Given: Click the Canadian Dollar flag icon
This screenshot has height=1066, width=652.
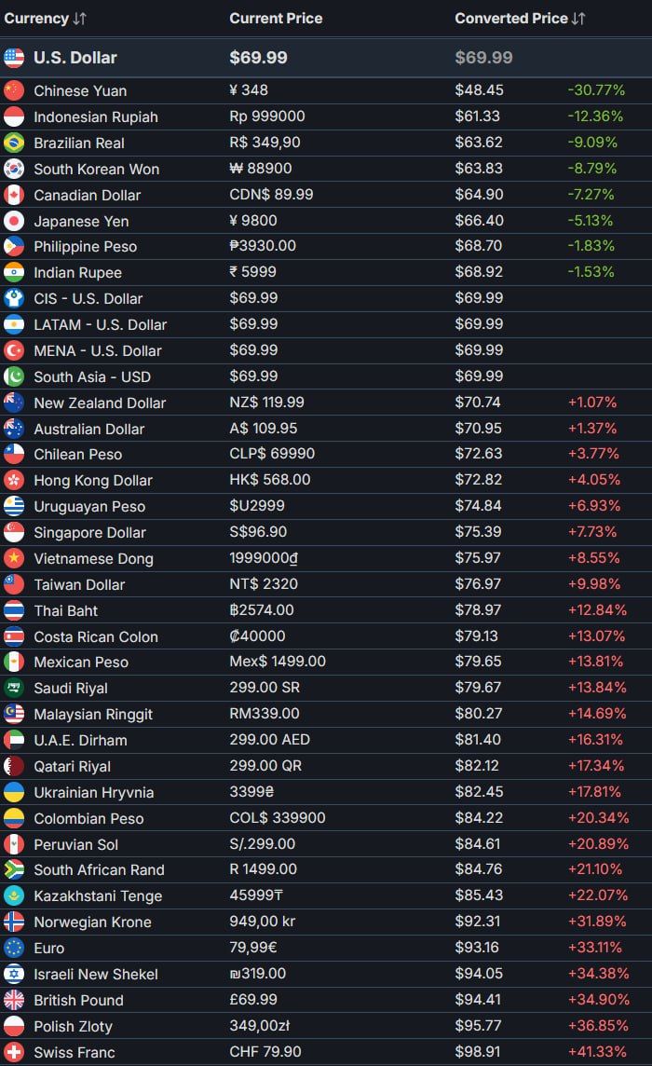Looking at the screenshot, I should point(14,195).
